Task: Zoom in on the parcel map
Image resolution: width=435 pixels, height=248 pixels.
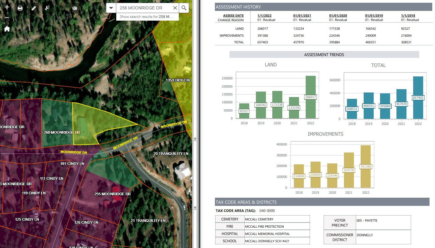Action: 7,7
